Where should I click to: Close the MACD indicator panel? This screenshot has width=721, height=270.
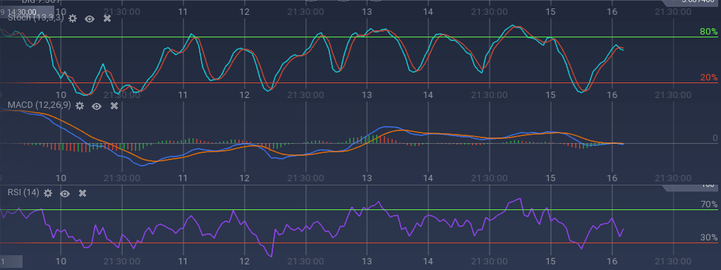pyautogui.click(x=114, y=106)
